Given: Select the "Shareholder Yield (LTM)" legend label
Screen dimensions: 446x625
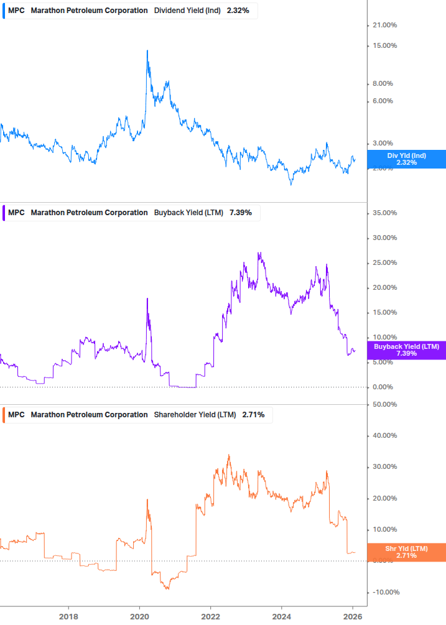Looking at the screenshot, I should pos(195,415).
